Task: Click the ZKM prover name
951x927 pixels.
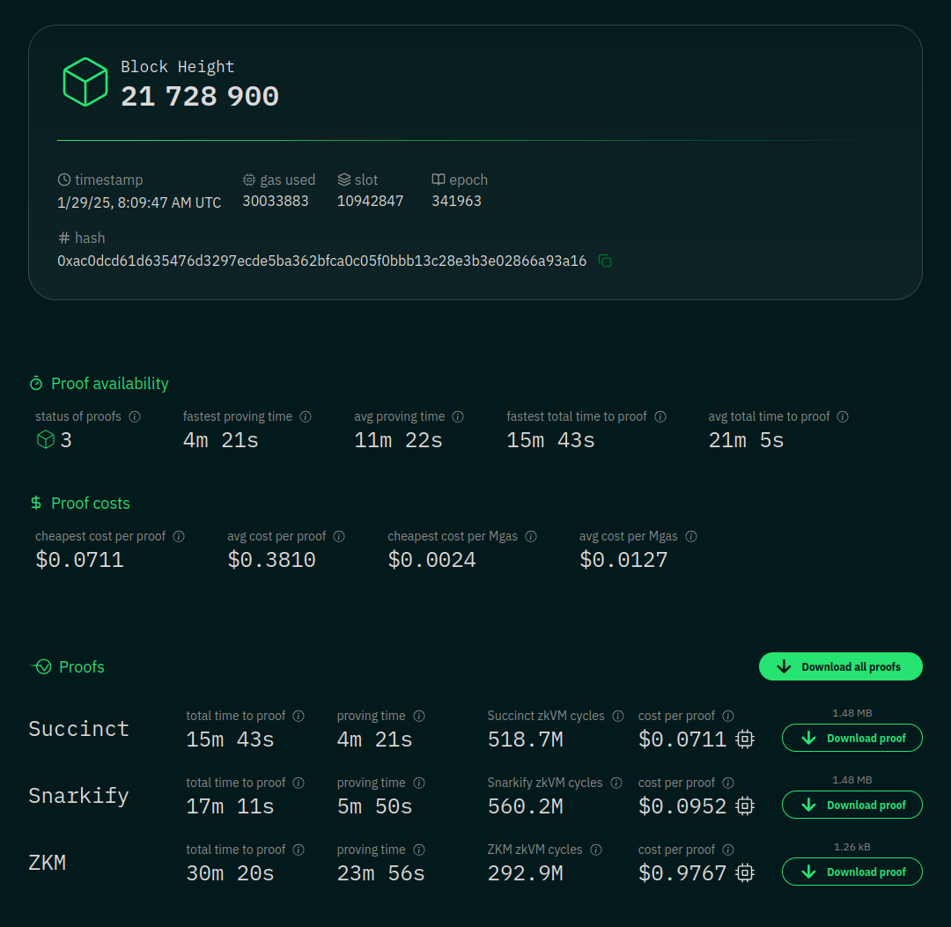Action: (48, 863)
